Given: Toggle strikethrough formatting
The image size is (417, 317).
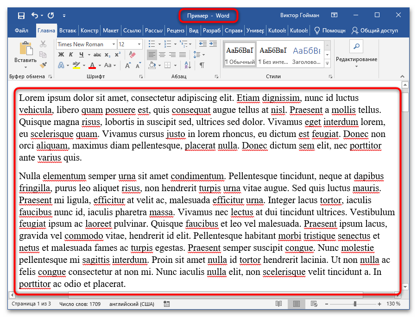Looking at the screenshot, I should [97, 55].
